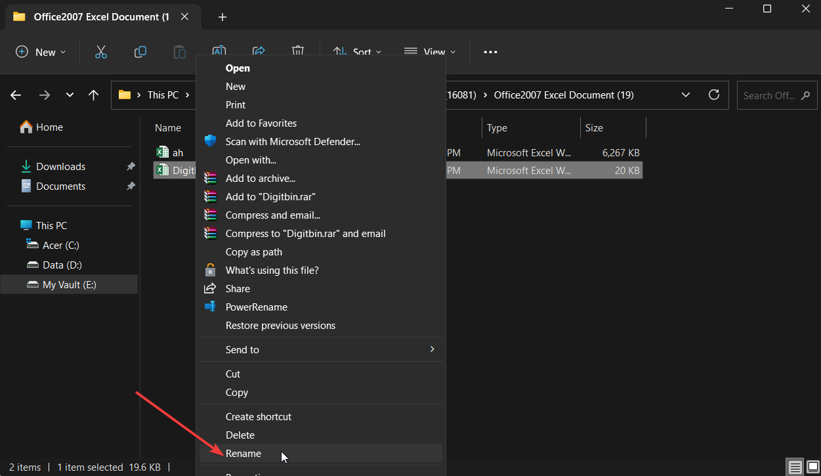Open the View dropdown in the toolbar
821x476 pixels.
[x=430, y=52]
